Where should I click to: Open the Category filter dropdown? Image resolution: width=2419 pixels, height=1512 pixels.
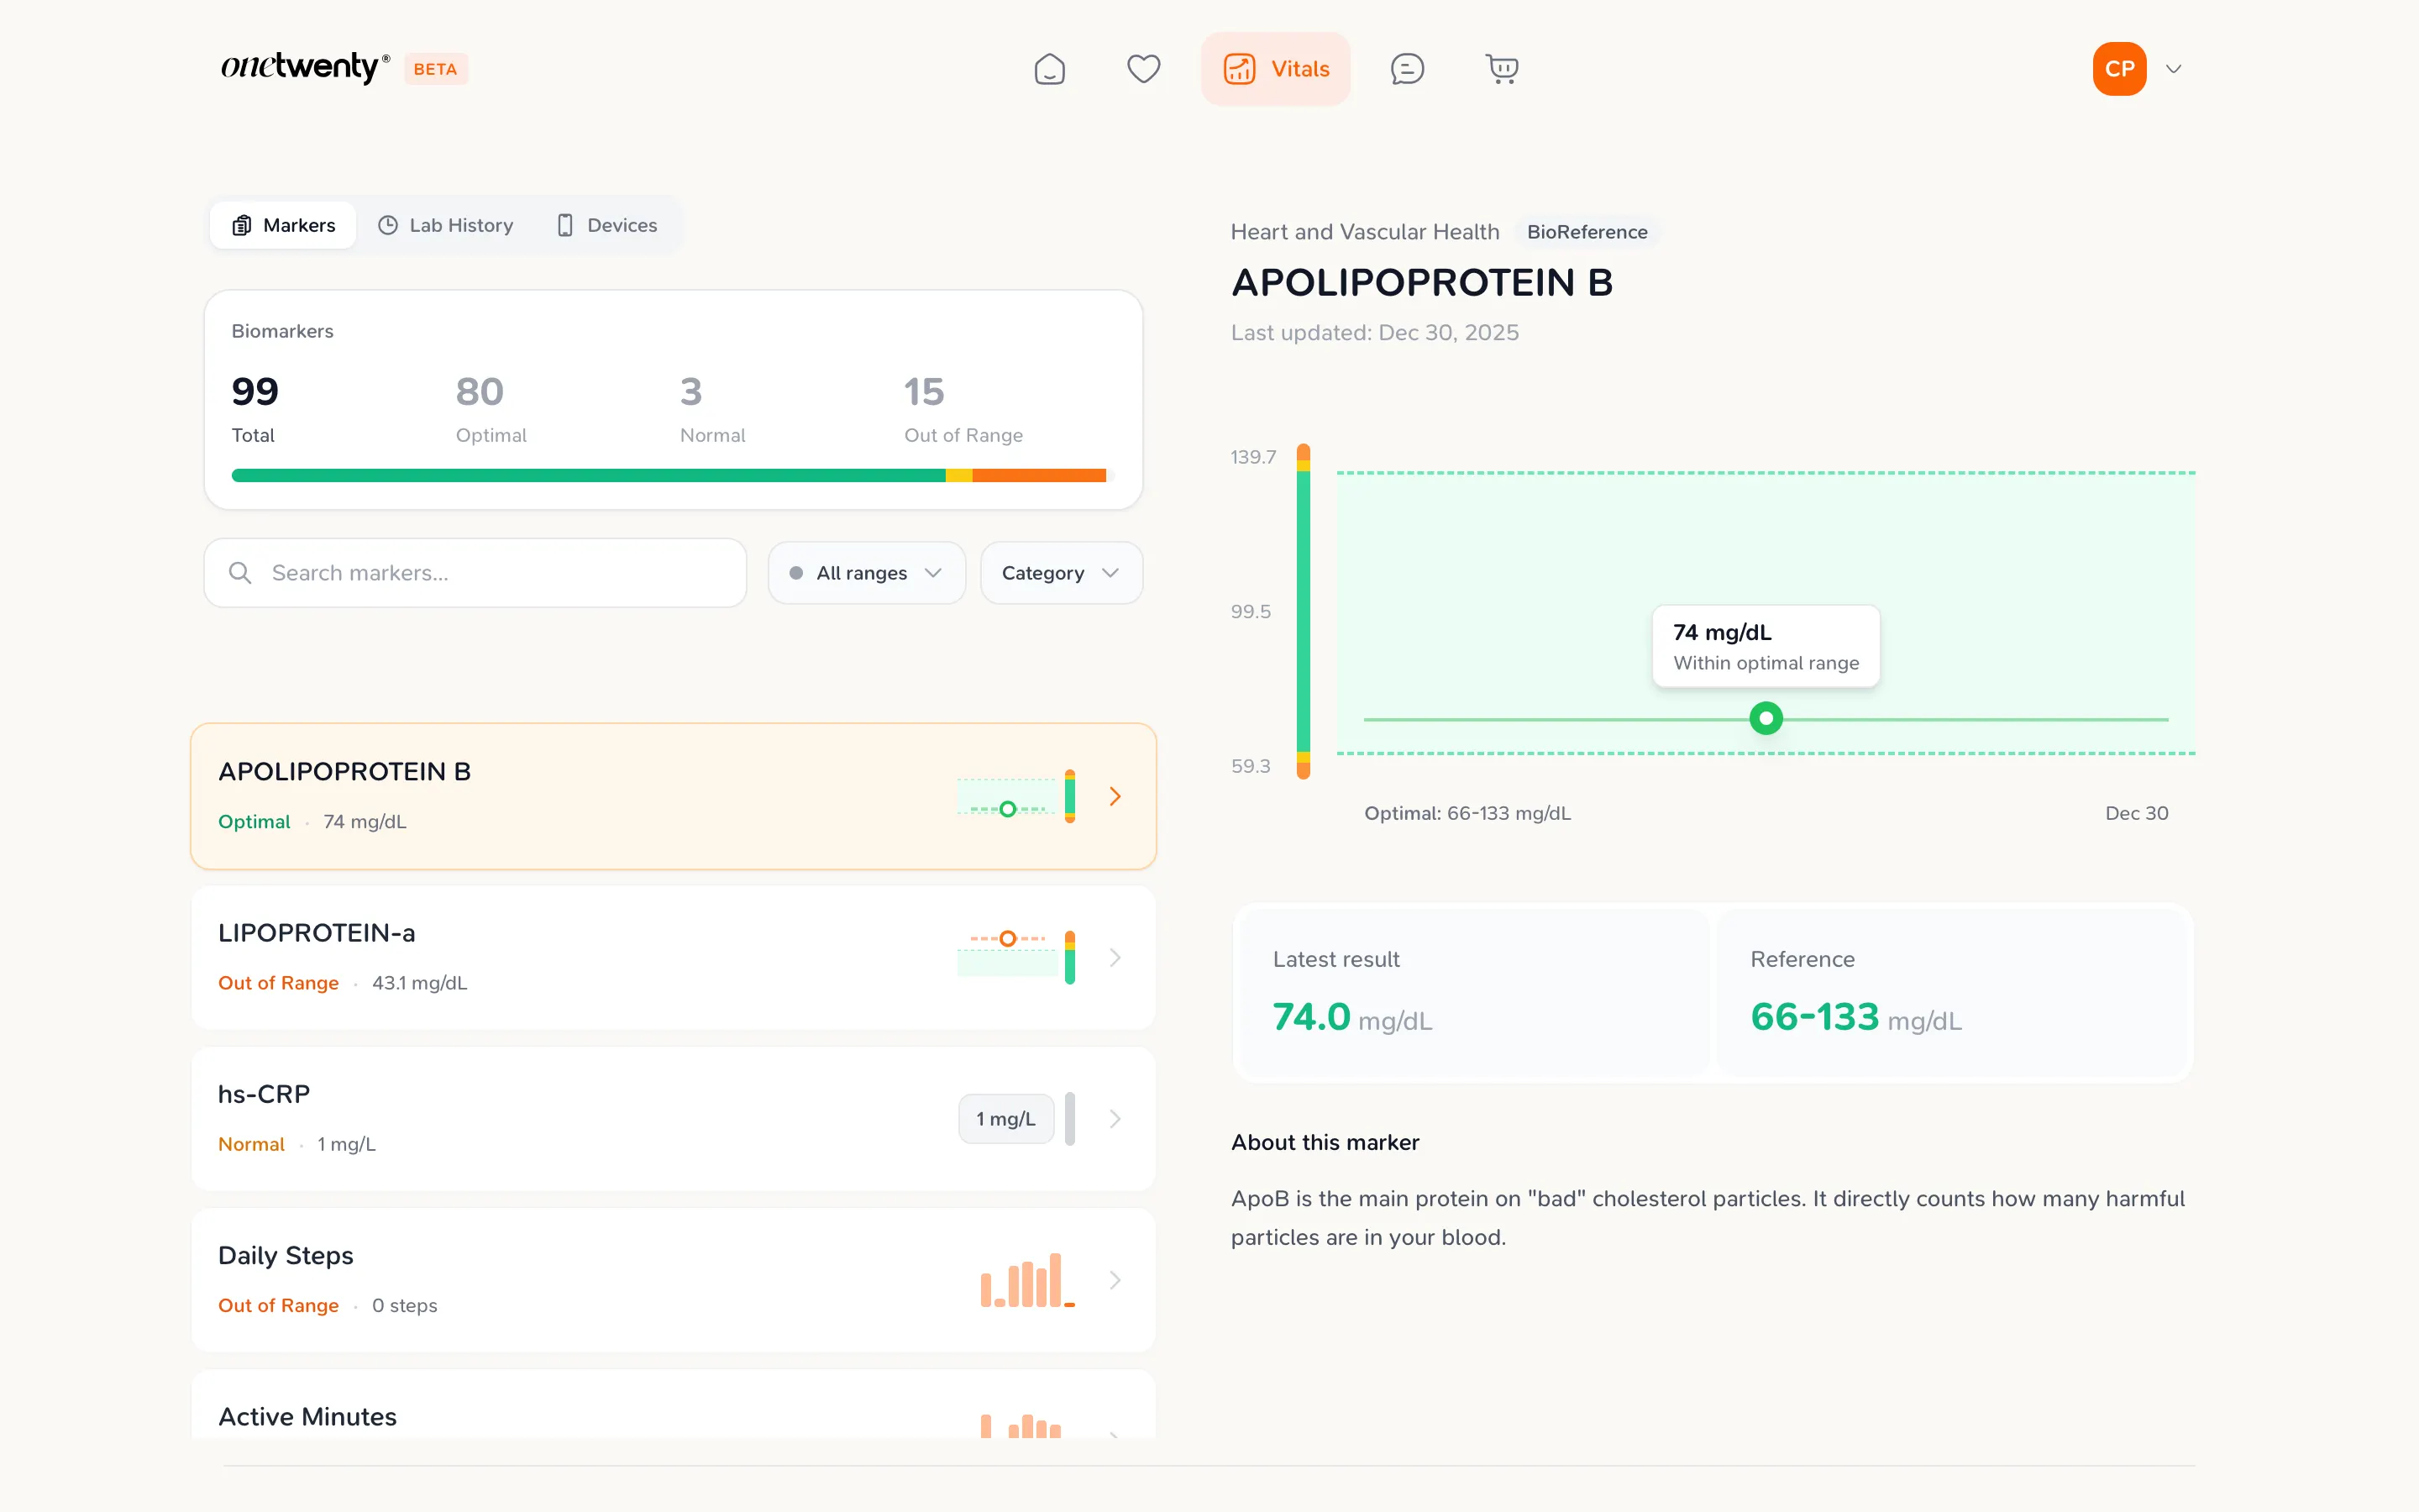click(1061, 573)
